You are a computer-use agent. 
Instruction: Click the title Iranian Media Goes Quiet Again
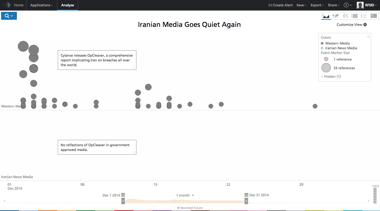pyautogui.click(x=189, y=25)
